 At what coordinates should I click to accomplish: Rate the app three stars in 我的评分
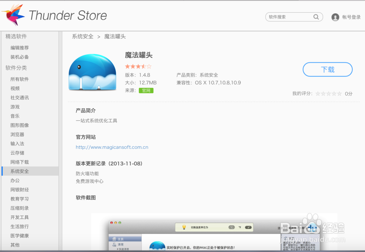tap(329, 94)
